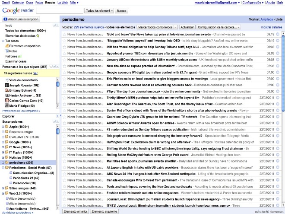Open Calendar from the top bar
Image resolution: width=285 pixels, height=214 pixels.
18,3
